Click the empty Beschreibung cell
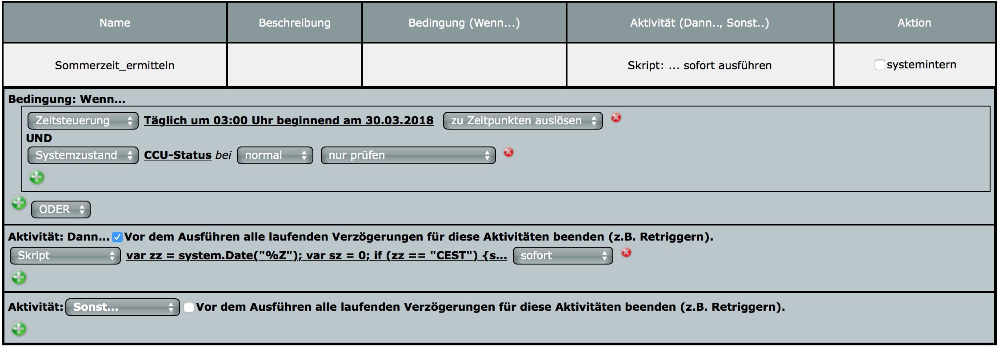This screenshot has width=999, height=348. coord(295,65)
